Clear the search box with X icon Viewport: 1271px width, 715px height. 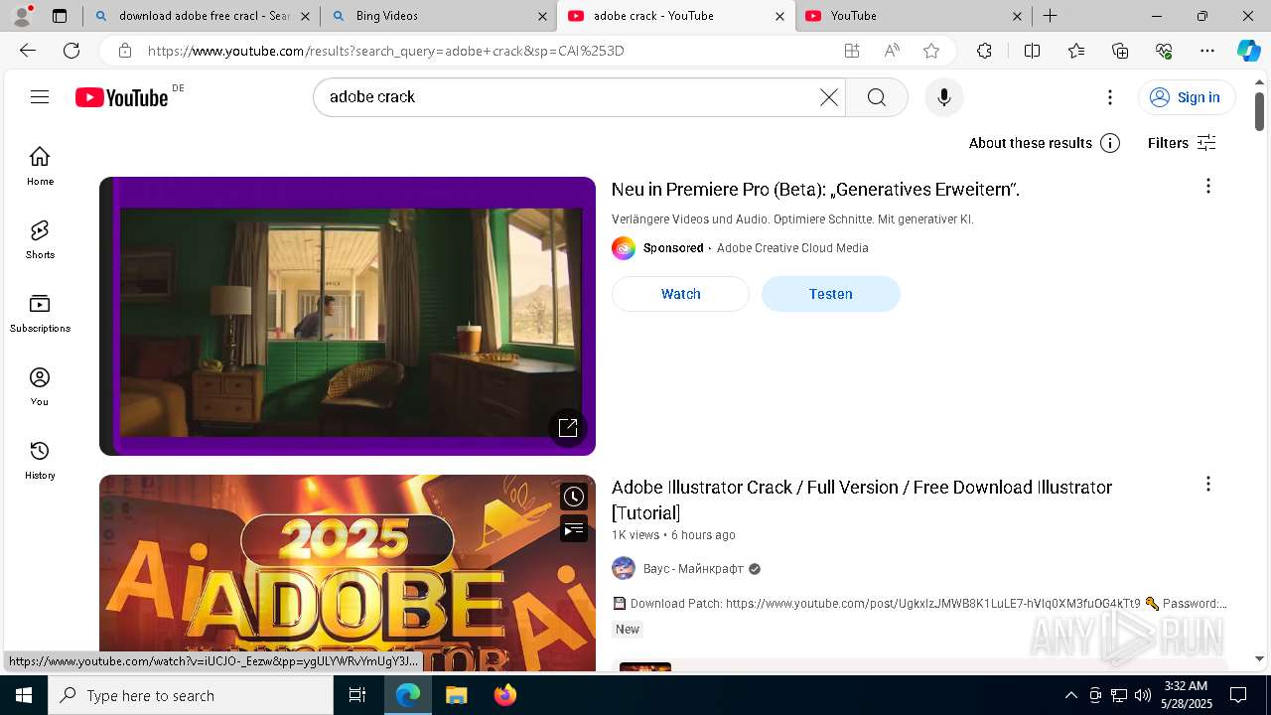click(829, 96)
